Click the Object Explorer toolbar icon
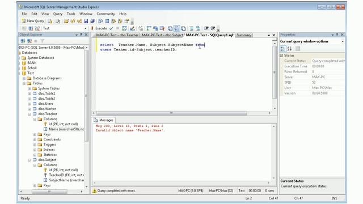This screenshot has width=363, height=204. [x=113, y=22]
